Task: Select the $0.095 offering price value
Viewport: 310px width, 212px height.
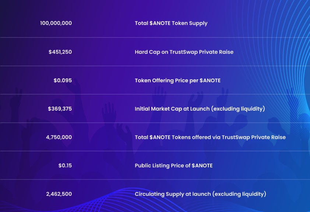Action: point(63,80)
